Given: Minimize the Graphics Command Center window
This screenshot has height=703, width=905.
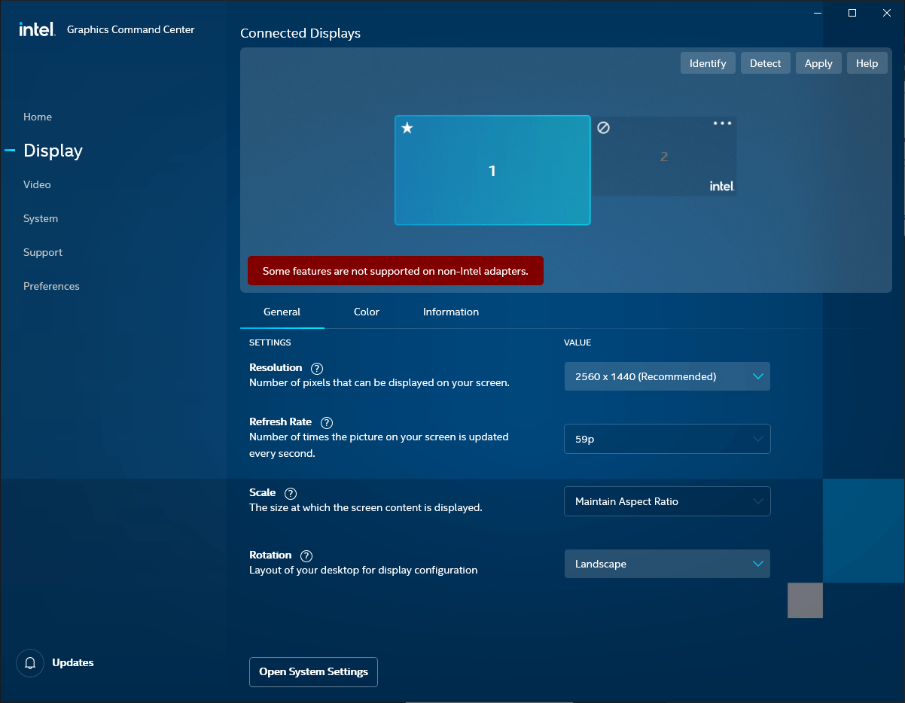Looking at the screenshot, I should (x=818, y=13).
